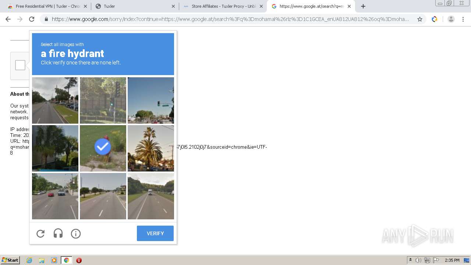Image resolution: width=471 pixels, height=265 pixels.
Task: Close the Tuxler tab
Action: click(173, 6)
